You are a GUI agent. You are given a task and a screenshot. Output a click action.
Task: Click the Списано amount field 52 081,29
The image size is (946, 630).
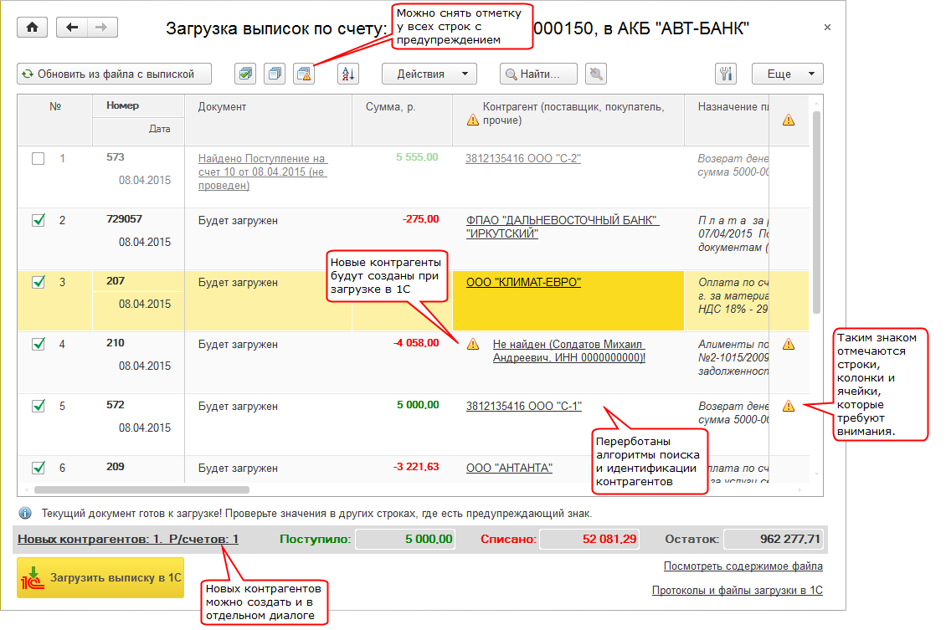[589, 539]
